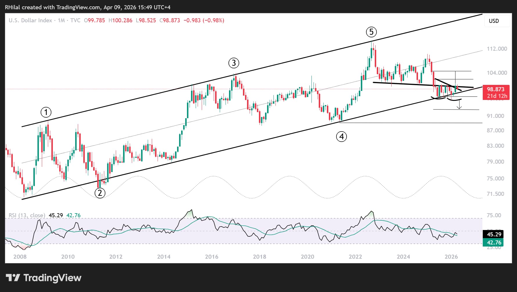The height and width of the screenshot is (292, 517).
Task: Click the circled wave 2 label
Action: [100, 193]
